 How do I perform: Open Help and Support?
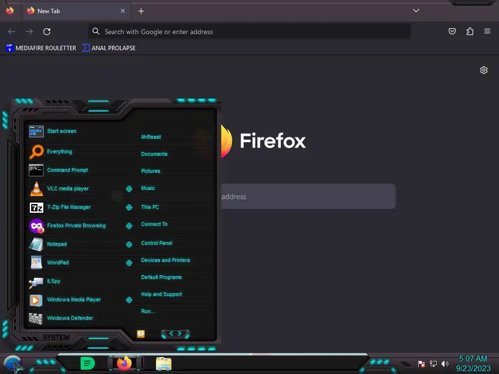coord(161,295)
